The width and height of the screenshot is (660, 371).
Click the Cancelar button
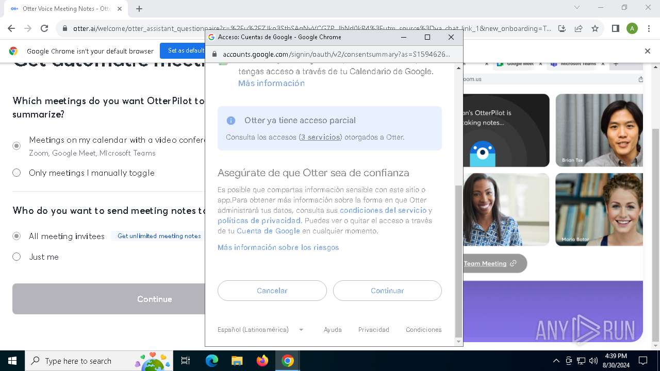click(x=272, y=291)
